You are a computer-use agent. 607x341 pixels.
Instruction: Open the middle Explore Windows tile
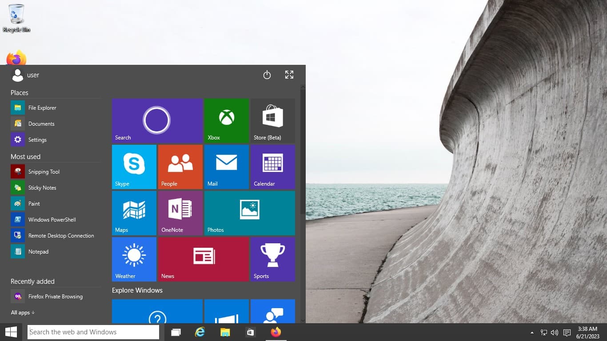[x=227, y=311]
